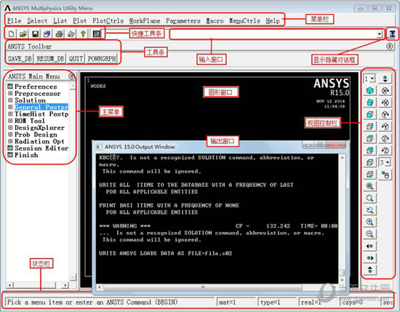
Task: Collapse the ANSYS Main Menu panel
Action: [x=72, y=76]
